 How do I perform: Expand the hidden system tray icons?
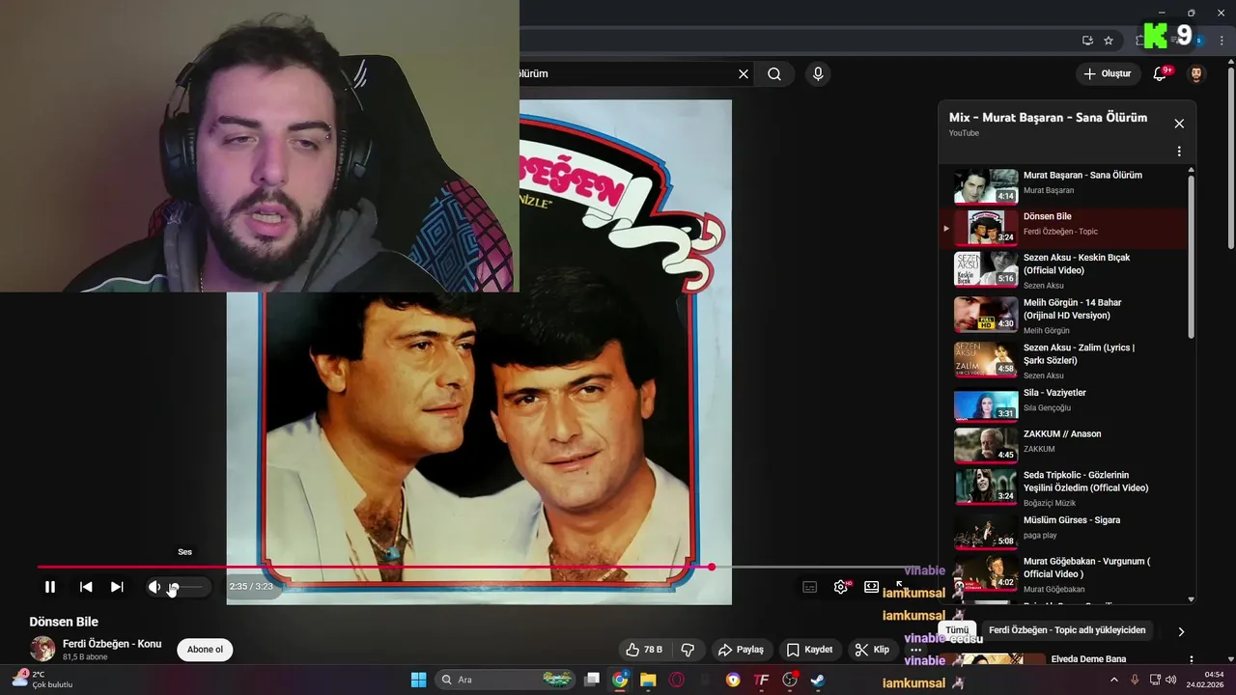1113,680
